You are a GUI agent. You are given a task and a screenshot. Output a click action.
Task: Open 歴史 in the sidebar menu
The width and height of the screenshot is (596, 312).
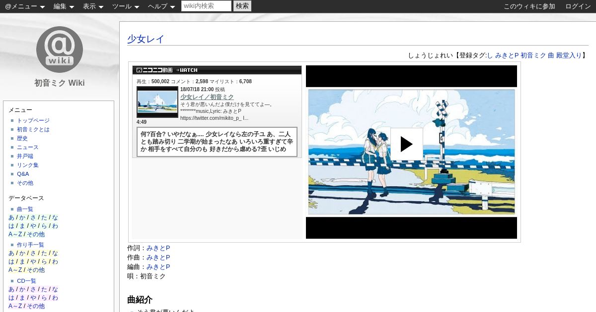point(22,138)
